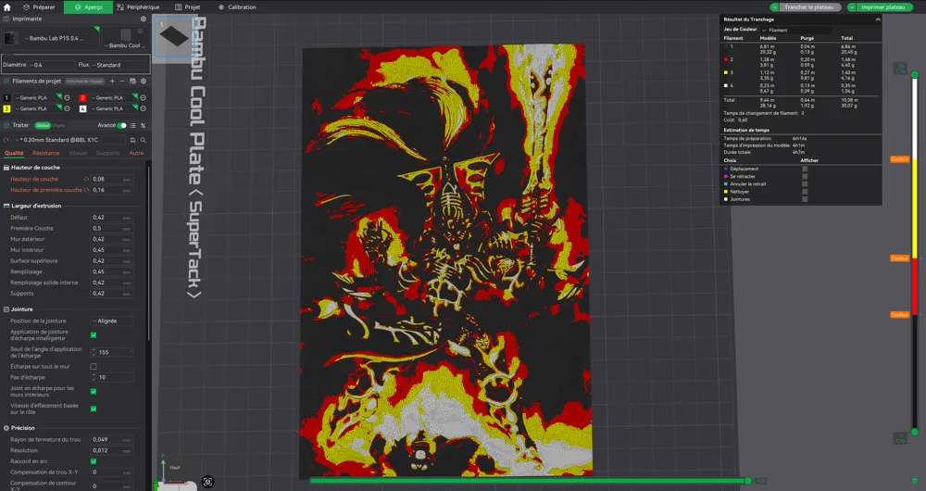Remove a project filament with minus
Image resolution: width=926 pixels, height=491 pixels.
point(122,81)
